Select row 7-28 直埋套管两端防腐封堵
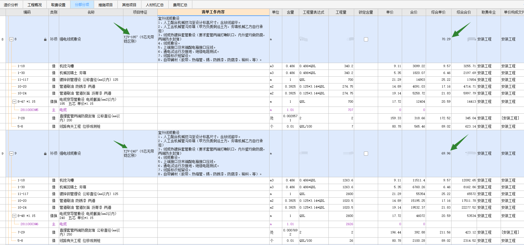This screenshot has height=245, width=524. coord(91,118)
